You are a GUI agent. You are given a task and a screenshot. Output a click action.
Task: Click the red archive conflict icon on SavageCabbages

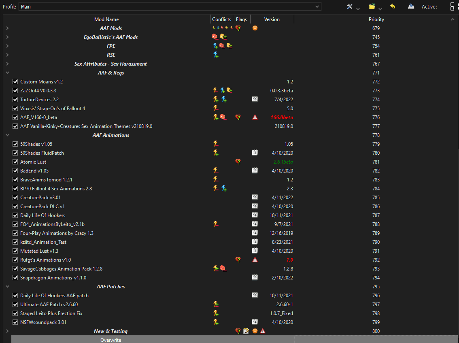[x=223, y=268]
